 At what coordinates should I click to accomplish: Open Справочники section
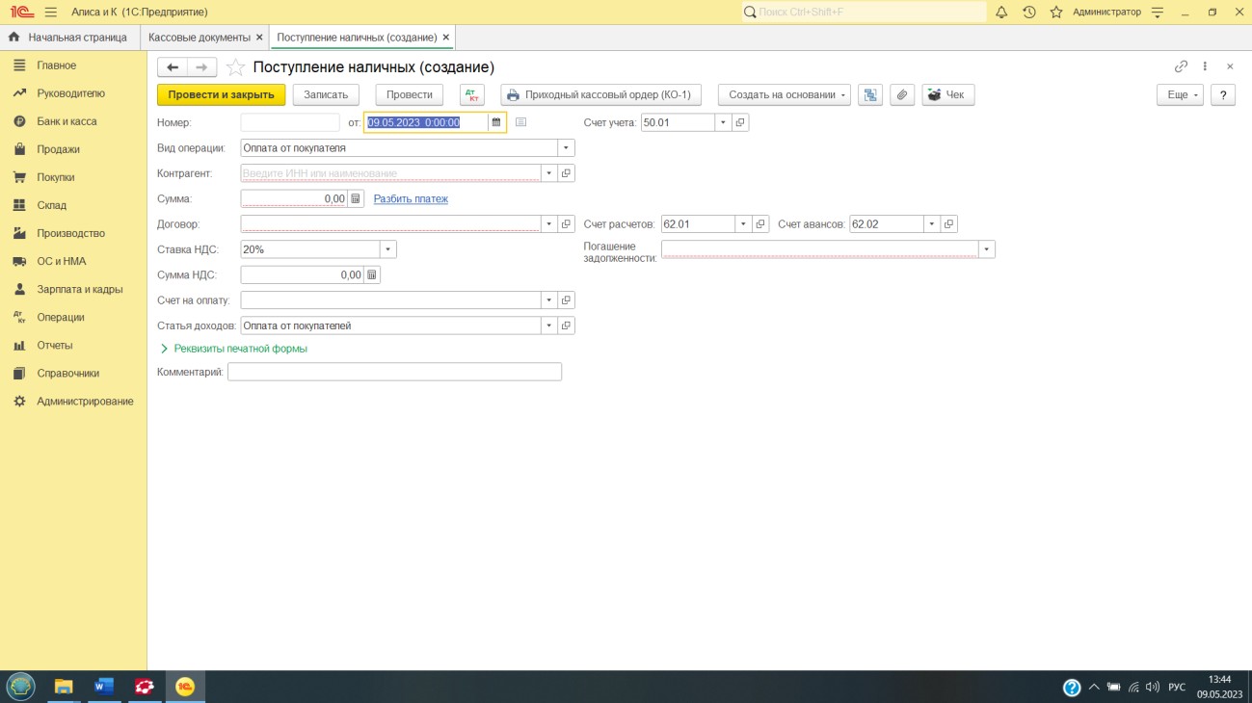pos(67,373)
